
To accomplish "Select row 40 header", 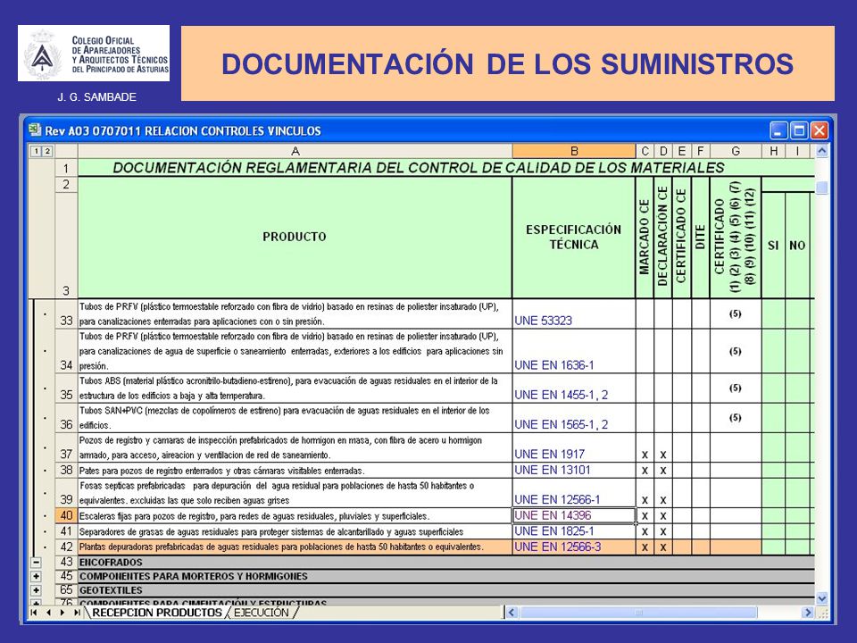I will click(66, 515).
